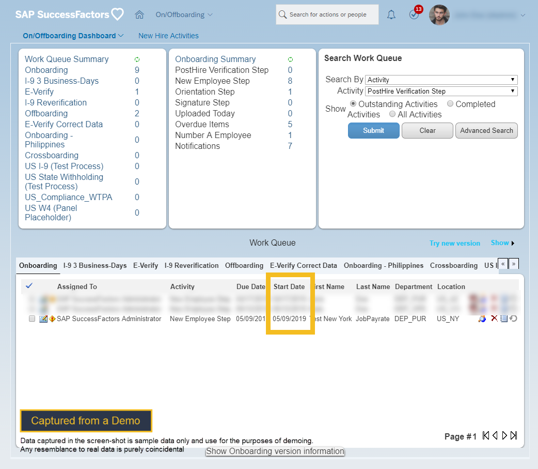Open the Activity dropdown showing PostHire Verification Step
This screenshot has width=538, height=469.
pos(441,91)
